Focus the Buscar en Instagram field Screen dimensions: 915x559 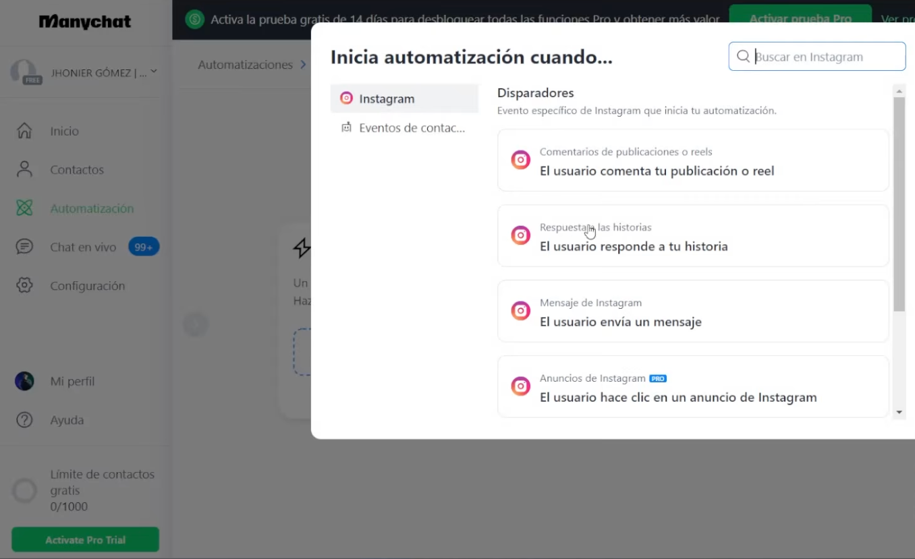[x=817, y=57]
